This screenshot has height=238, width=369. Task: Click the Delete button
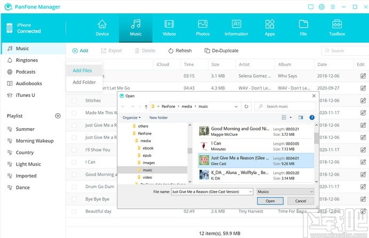pos(145,51)
